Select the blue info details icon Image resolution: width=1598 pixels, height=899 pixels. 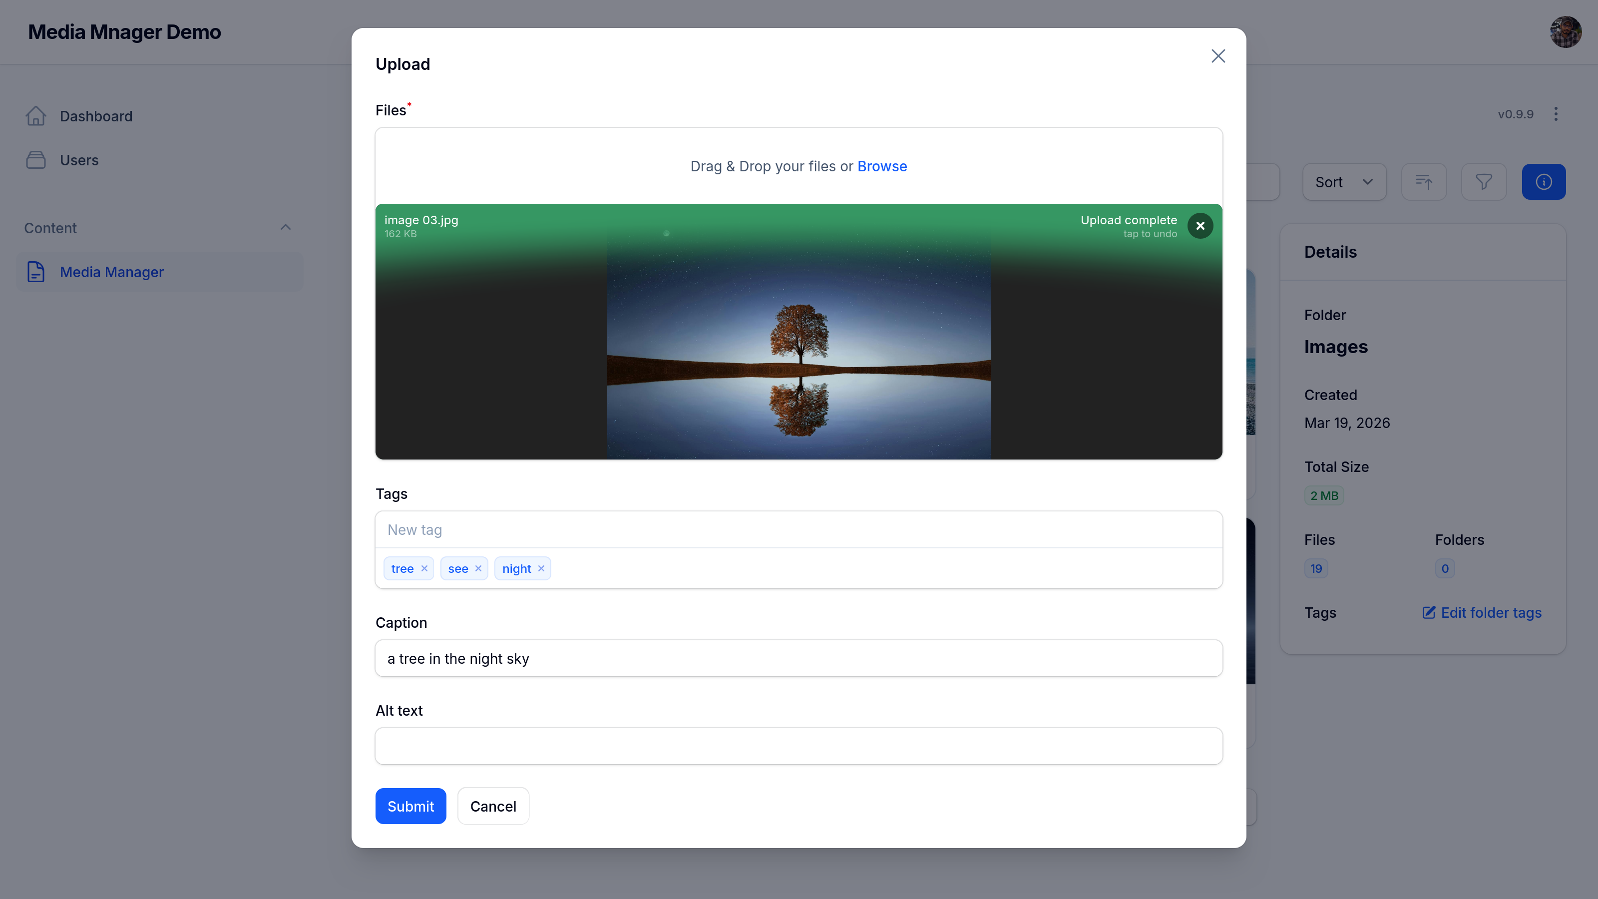[x=1544, y=182]
